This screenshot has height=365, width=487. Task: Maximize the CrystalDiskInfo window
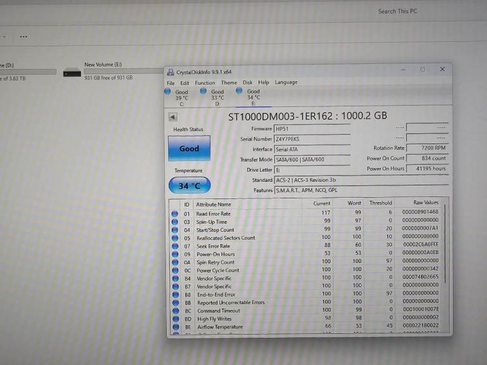[x=423, y=69]
